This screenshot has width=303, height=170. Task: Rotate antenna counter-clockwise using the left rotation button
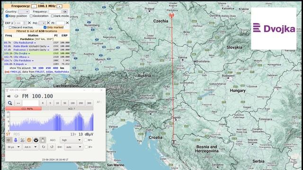(x=44, y=147)
